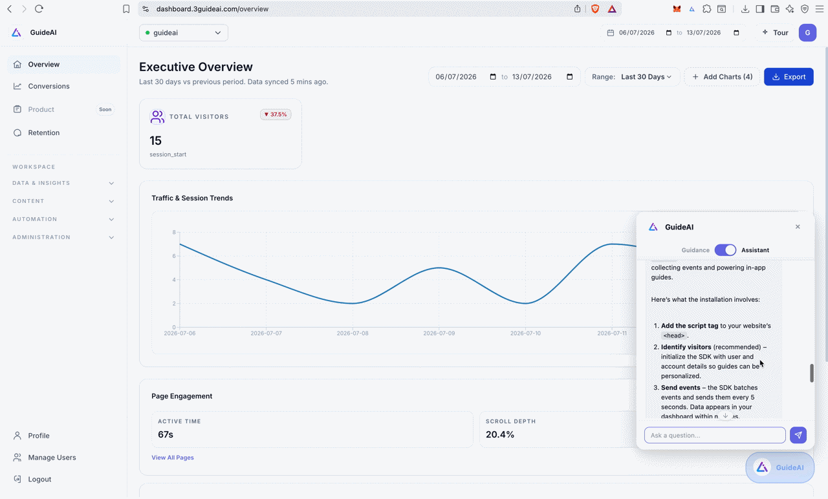Click the floating GuideAI launcher button
Image resolution: width=828 pixels, height=499 pixels.
[x=780, y=467]
